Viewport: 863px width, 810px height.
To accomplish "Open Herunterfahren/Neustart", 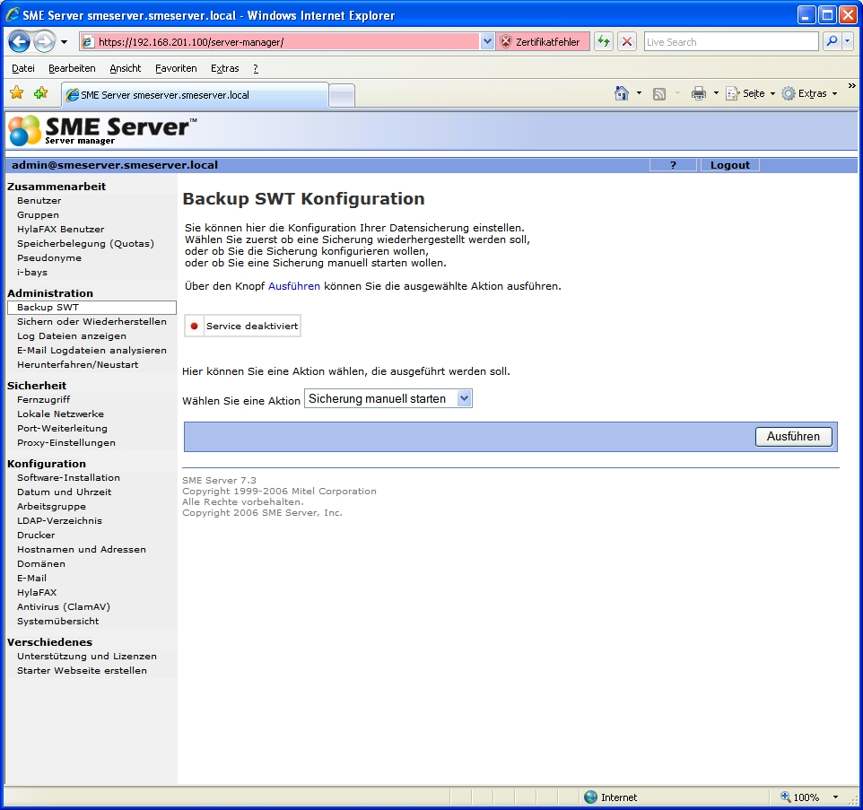I will pos(78,364).
